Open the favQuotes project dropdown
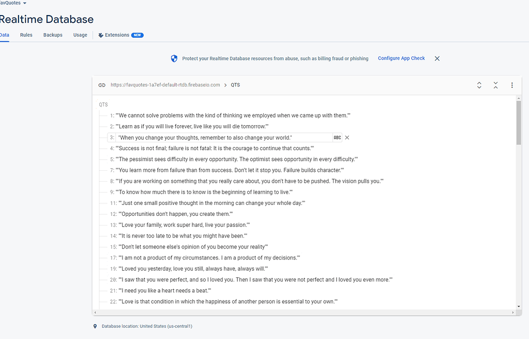529x339 pixels. coord(13,2)
